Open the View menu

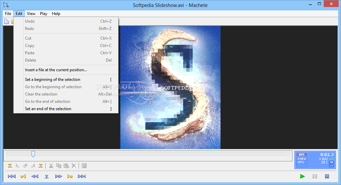coord(31,14)
